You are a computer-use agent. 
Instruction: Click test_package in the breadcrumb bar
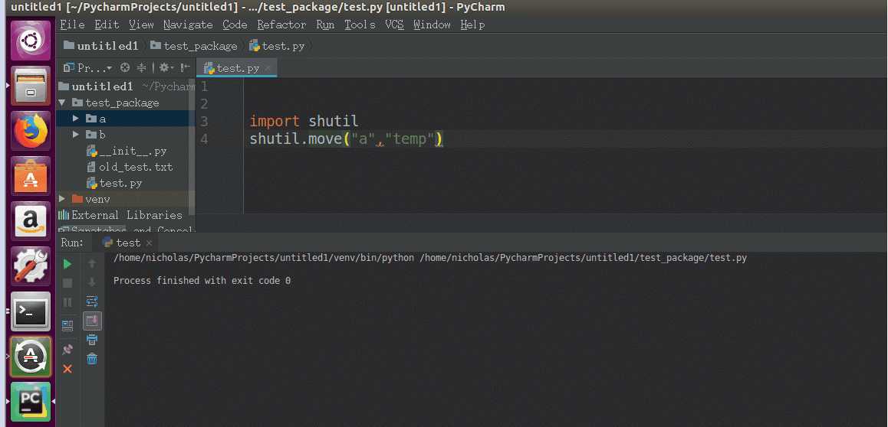coord(194,47)
